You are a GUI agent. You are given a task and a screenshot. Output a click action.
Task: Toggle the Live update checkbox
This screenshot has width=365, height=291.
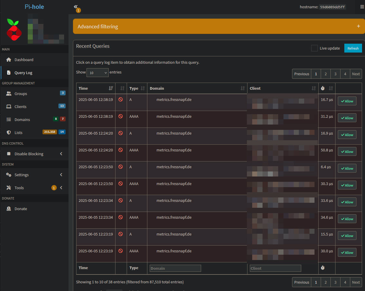tap(315, 48)
